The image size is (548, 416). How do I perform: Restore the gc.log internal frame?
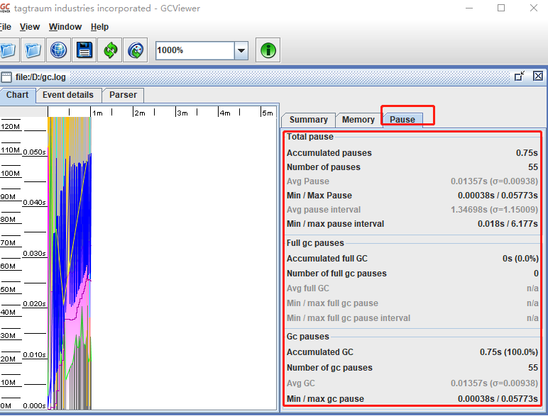coord(520,76)
